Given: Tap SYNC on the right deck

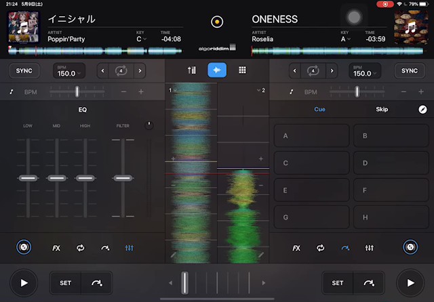Looking at the screenshot, I should [x=410, y=70].
